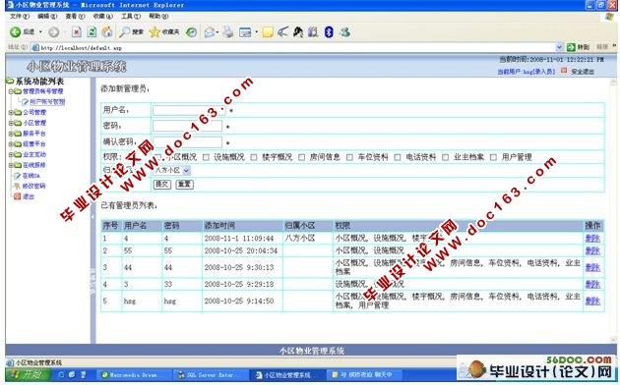Click 删除 link for user 55 row
Screen dimensions: 620x385
(x=592, y=250)
